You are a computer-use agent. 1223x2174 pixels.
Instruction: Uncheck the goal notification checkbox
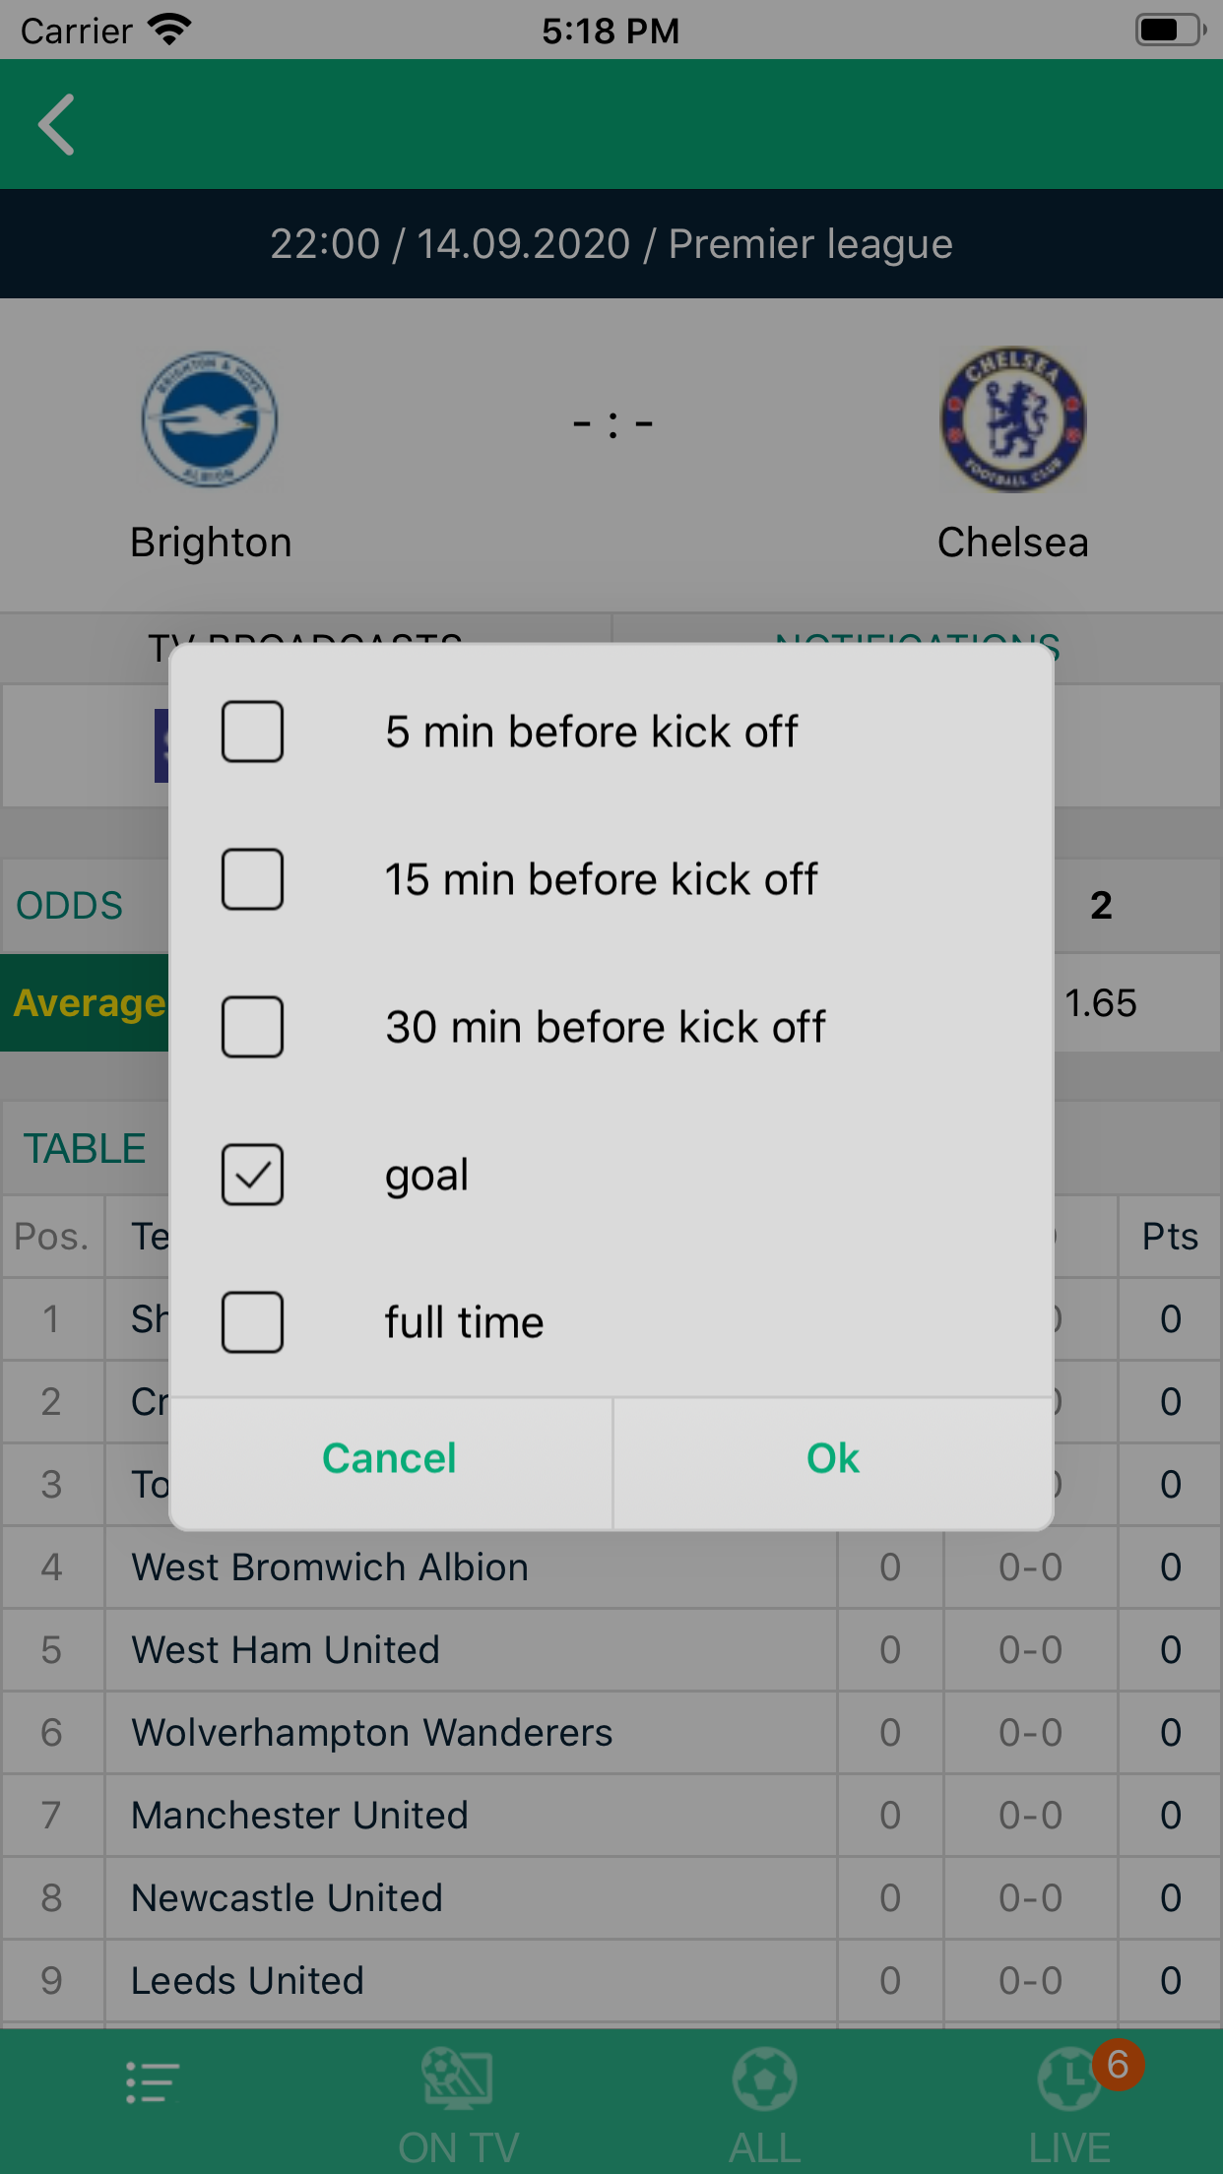point(253,1175)
